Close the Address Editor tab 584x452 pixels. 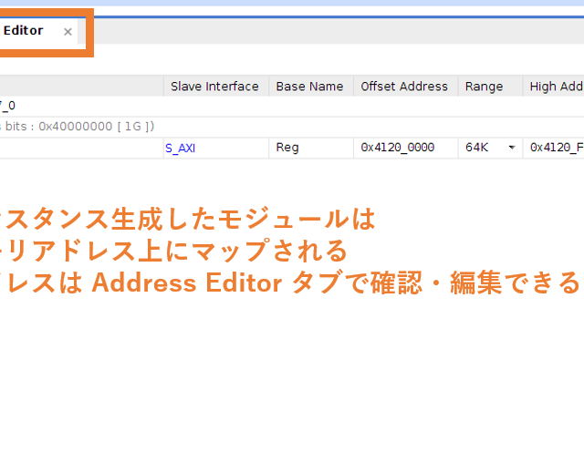pos(68,32)
